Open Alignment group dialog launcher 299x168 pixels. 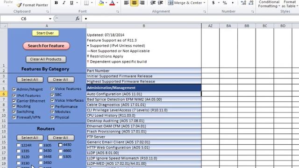coord(205,12)
